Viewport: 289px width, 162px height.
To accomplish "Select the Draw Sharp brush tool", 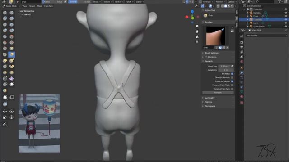I will point(12,13).
